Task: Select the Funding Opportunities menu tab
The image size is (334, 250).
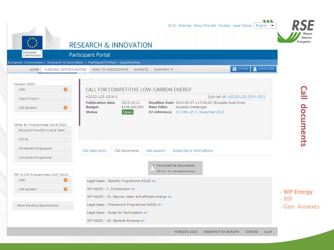Action: click(x=66, y=70)
